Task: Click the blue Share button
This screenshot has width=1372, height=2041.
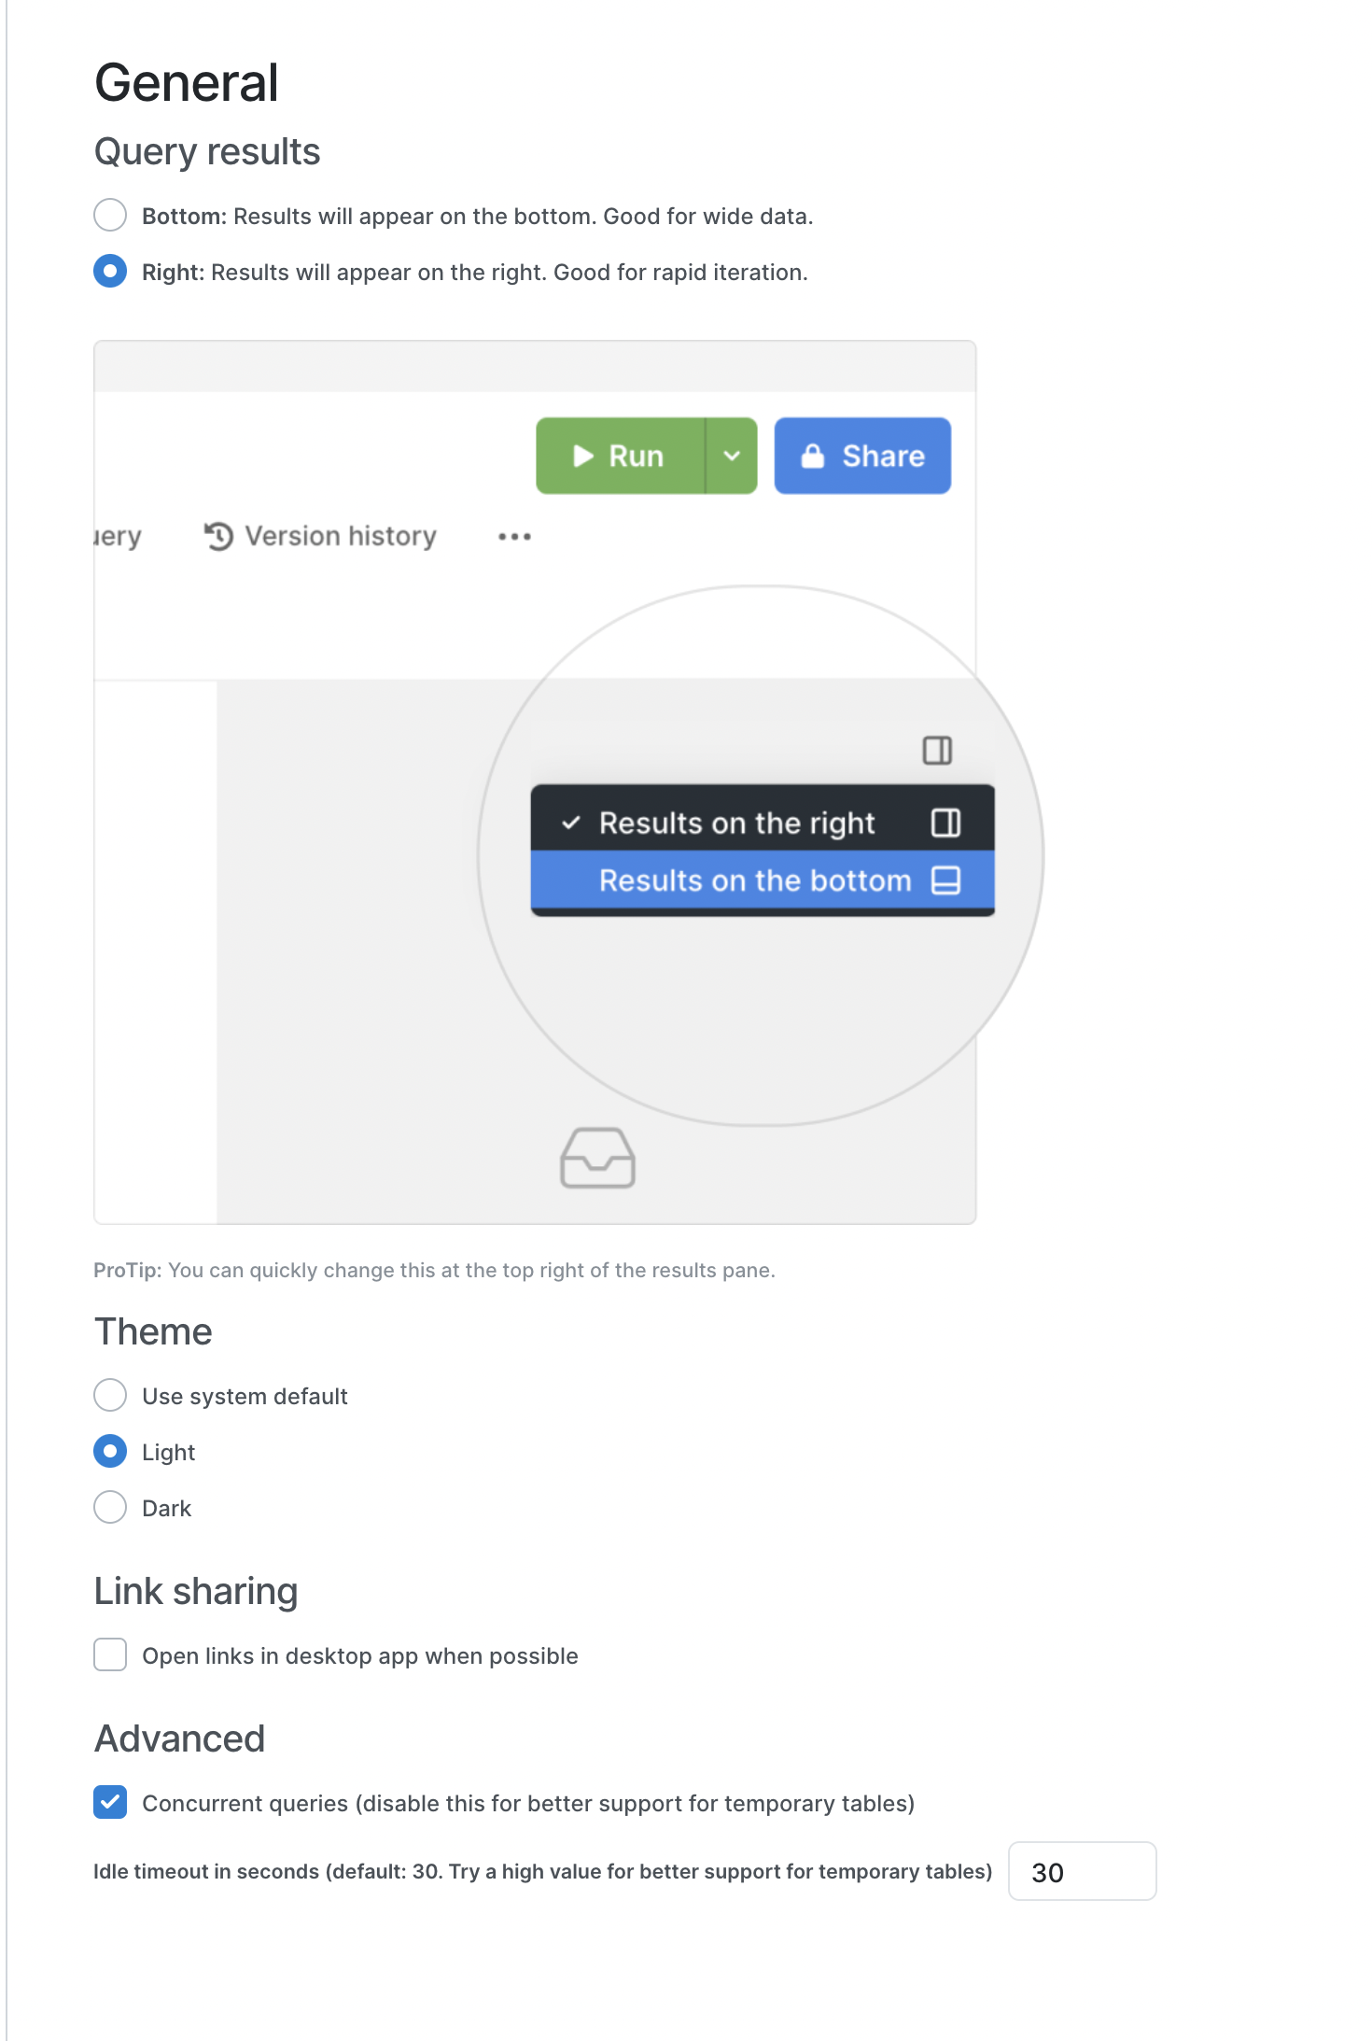Action: pos(862,456)
